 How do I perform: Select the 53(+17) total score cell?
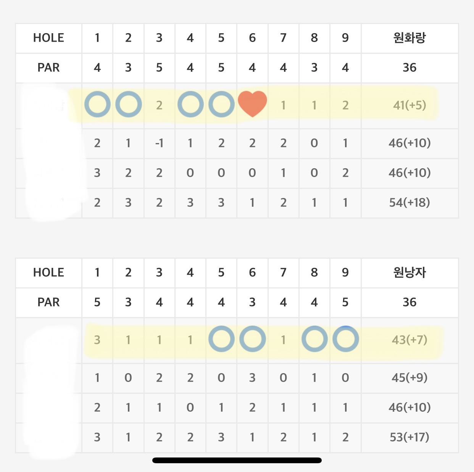(x=410, y=437)
